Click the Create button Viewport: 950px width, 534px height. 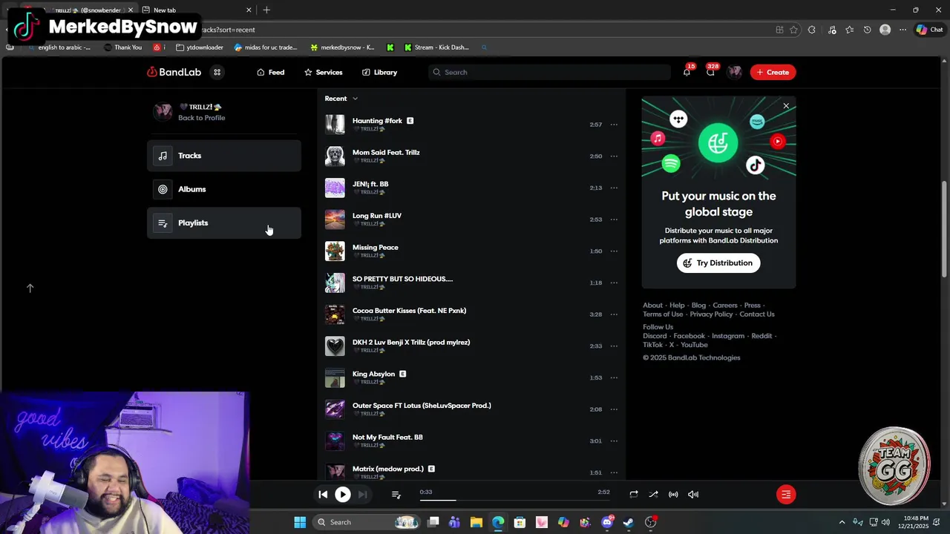[773, 72]
